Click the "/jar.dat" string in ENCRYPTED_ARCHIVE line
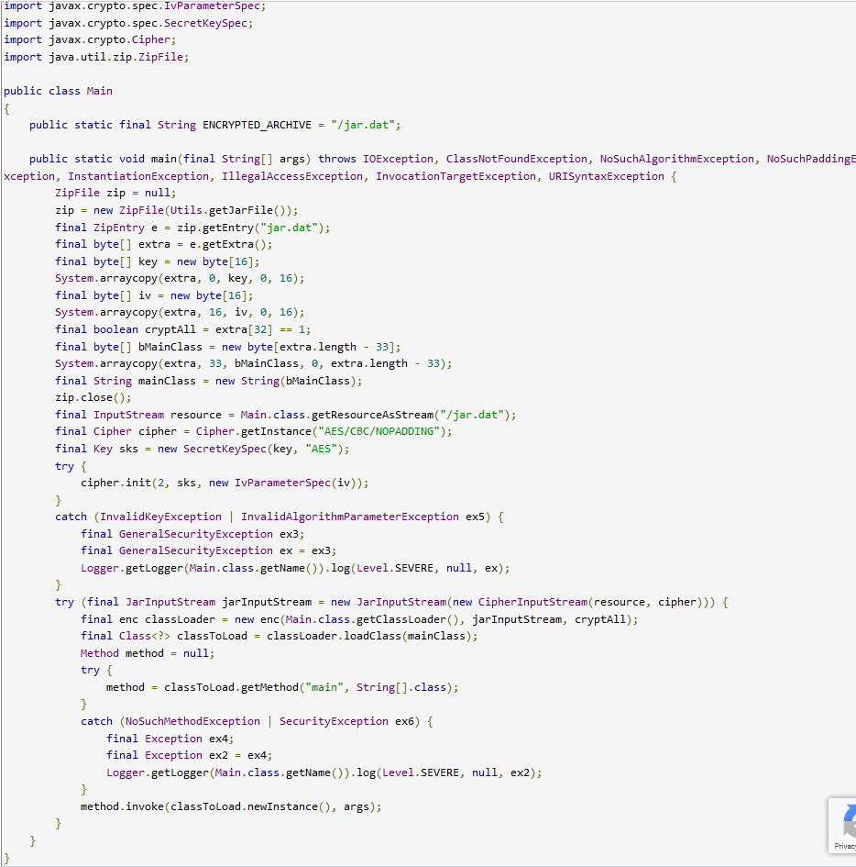The image size is (856, 867). tap(363, 125)
